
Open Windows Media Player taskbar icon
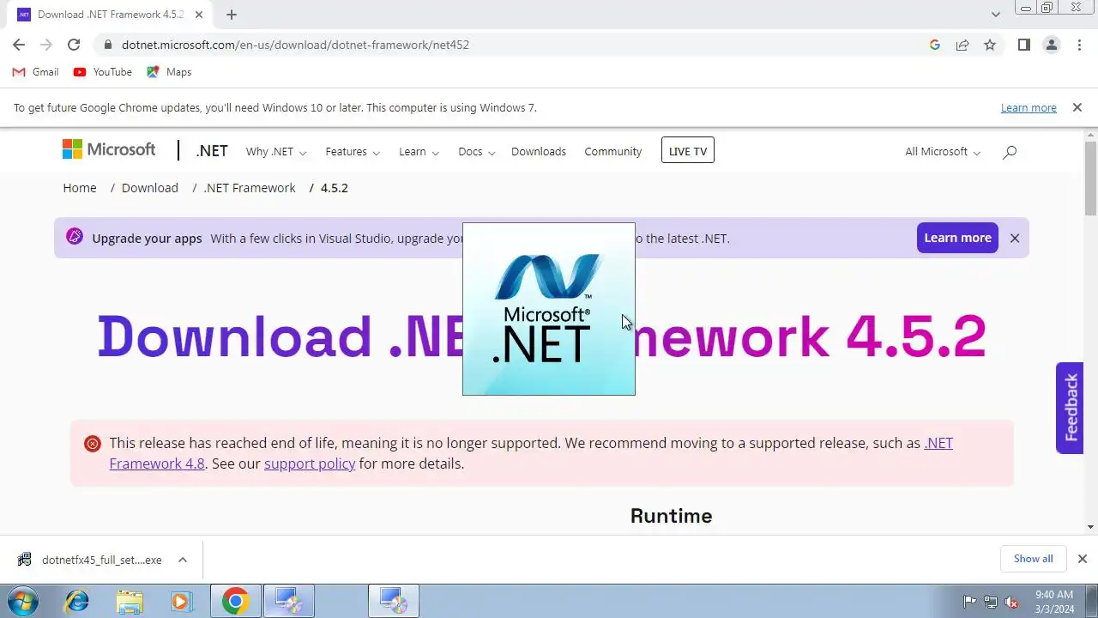(x=182, y=601)
